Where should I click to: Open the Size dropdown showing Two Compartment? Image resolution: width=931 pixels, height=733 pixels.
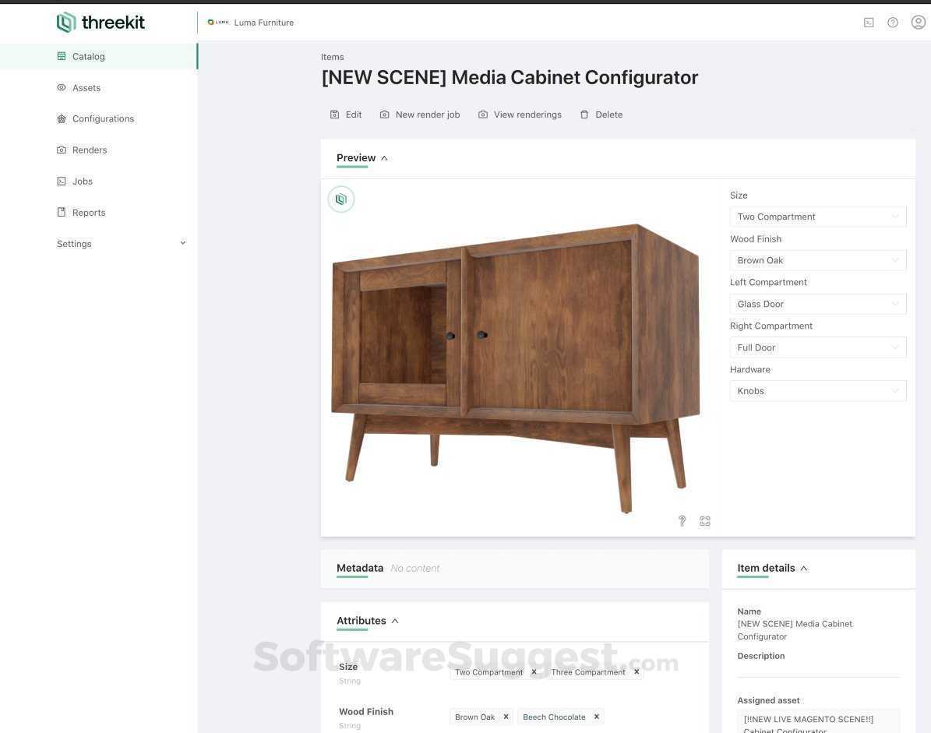point(817,217)
